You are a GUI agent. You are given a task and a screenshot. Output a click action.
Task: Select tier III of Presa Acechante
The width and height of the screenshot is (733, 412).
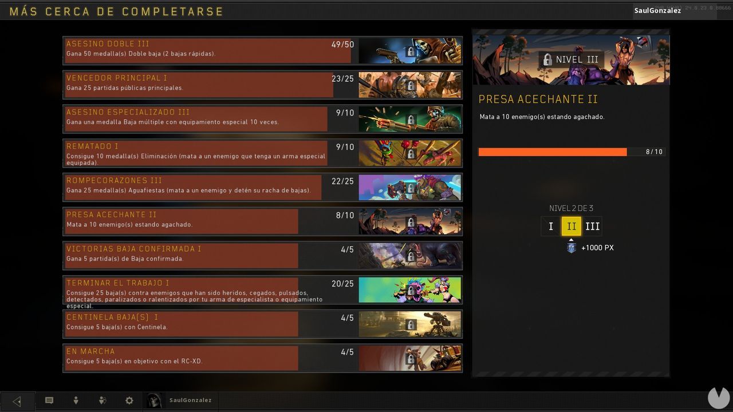pos(592,226)
